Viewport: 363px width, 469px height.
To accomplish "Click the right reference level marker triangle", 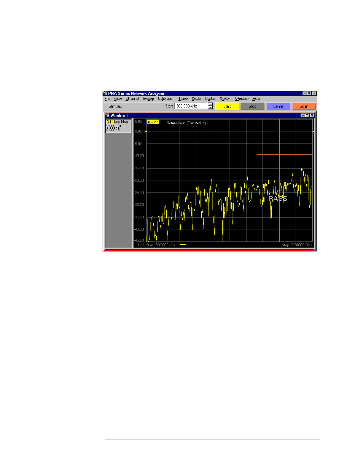I will pos(313,131).
